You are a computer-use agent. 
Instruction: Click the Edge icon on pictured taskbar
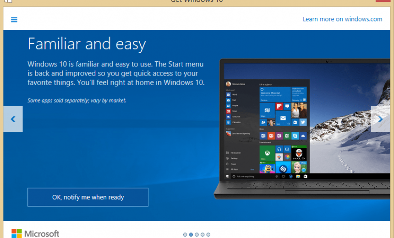coord(291,176)
